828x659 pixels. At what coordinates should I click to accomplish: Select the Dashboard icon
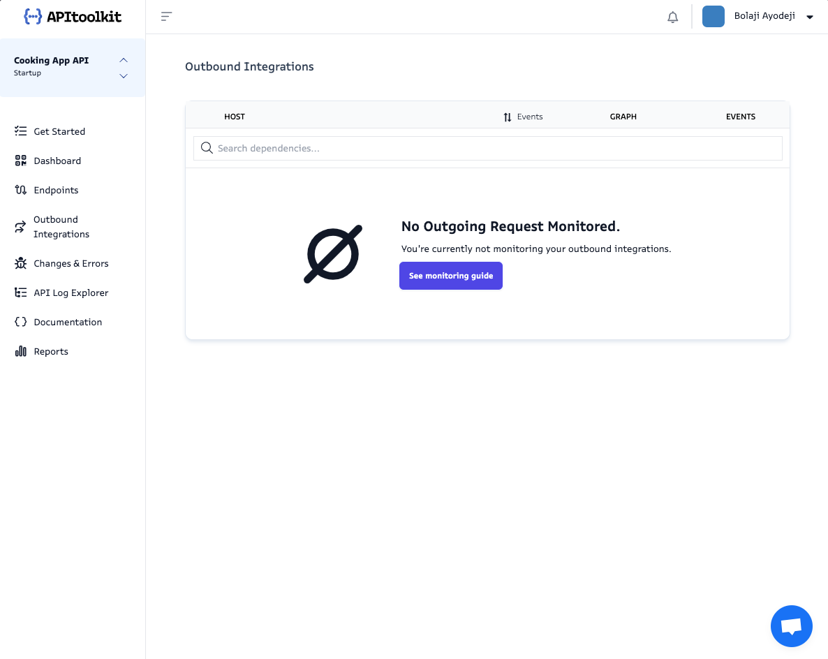20,161
